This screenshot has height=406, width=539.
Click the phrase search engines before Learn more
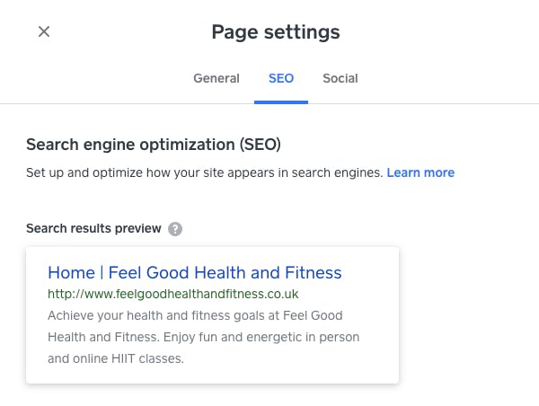tap(337, 172)
